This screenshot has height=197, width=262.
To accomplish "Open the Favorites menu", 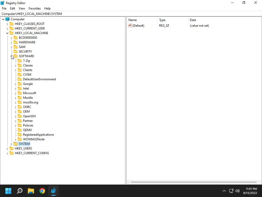I will coord(35,8).
